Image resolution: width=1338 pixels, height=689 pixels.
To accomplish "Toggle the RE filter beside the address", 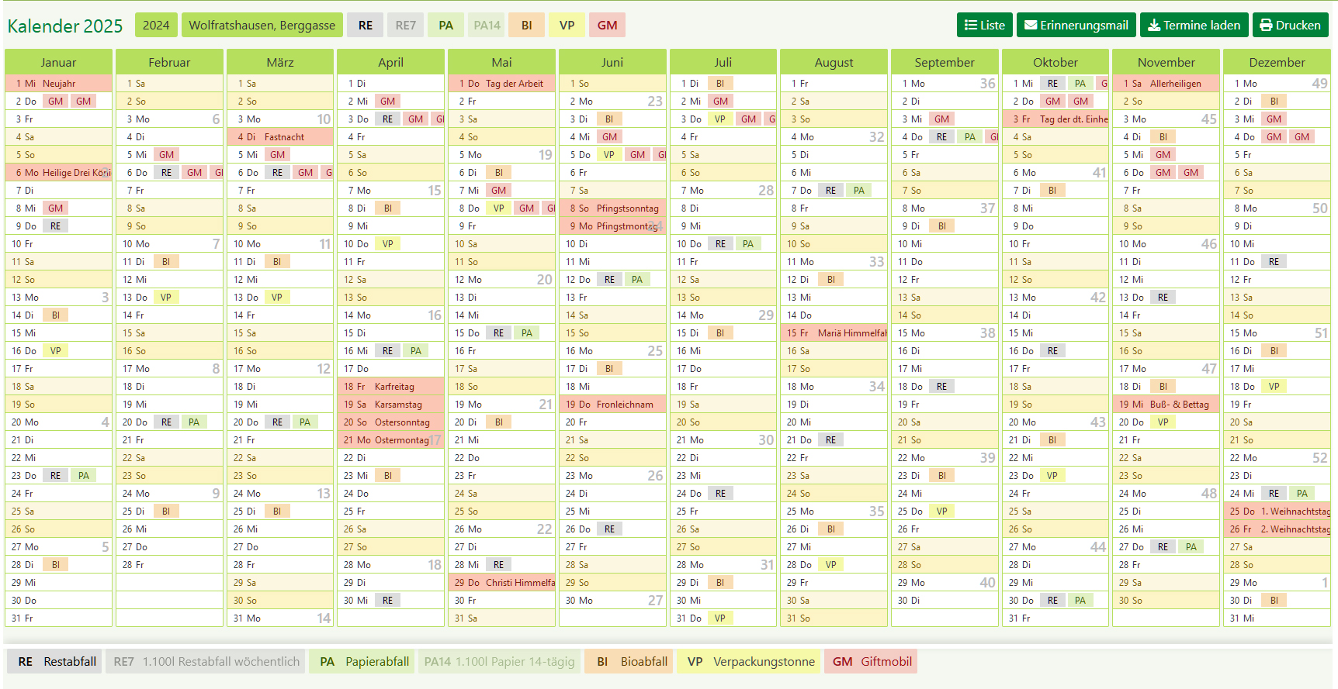I will [366, 25].
